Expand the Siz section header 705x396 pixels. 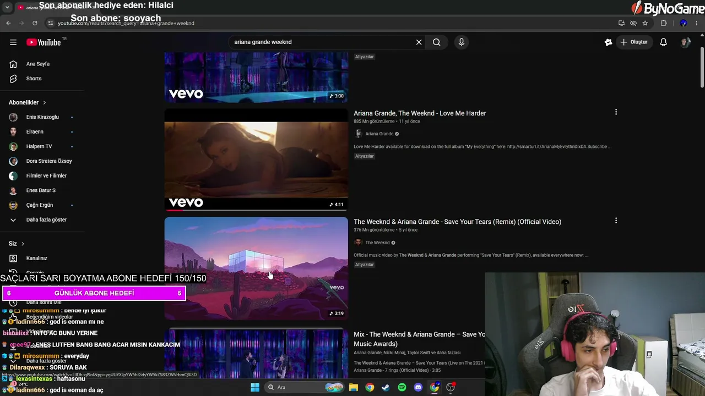click(x=17, y=244)
